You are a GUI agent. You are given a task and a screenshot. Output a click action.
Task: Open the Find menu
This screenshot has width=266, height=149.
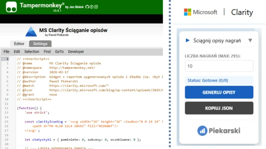[47, 52]
